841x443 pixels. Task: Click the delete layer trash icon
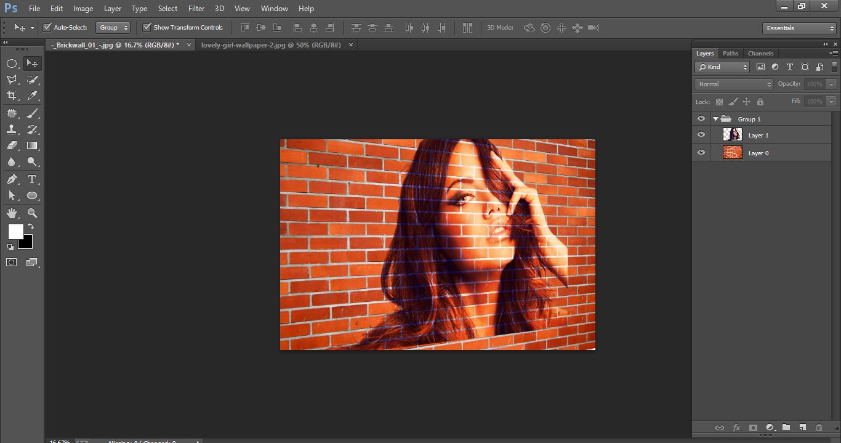(819, 427)
